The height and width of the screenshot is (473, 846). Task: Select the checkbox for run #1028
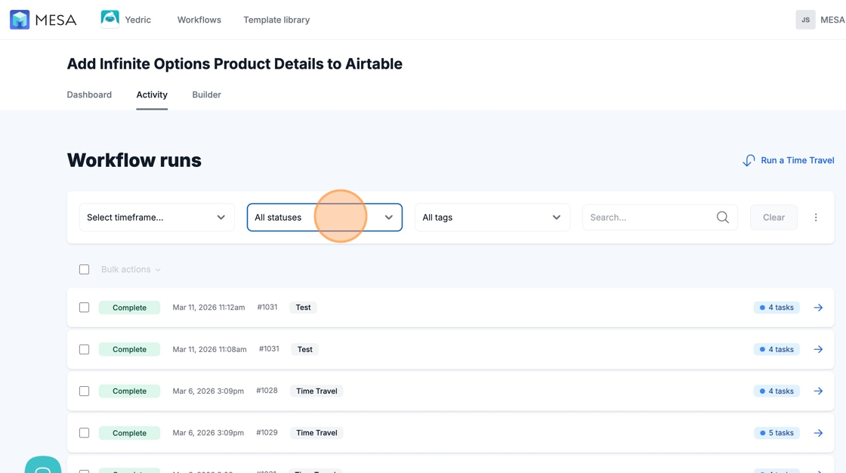click(85, 391)
